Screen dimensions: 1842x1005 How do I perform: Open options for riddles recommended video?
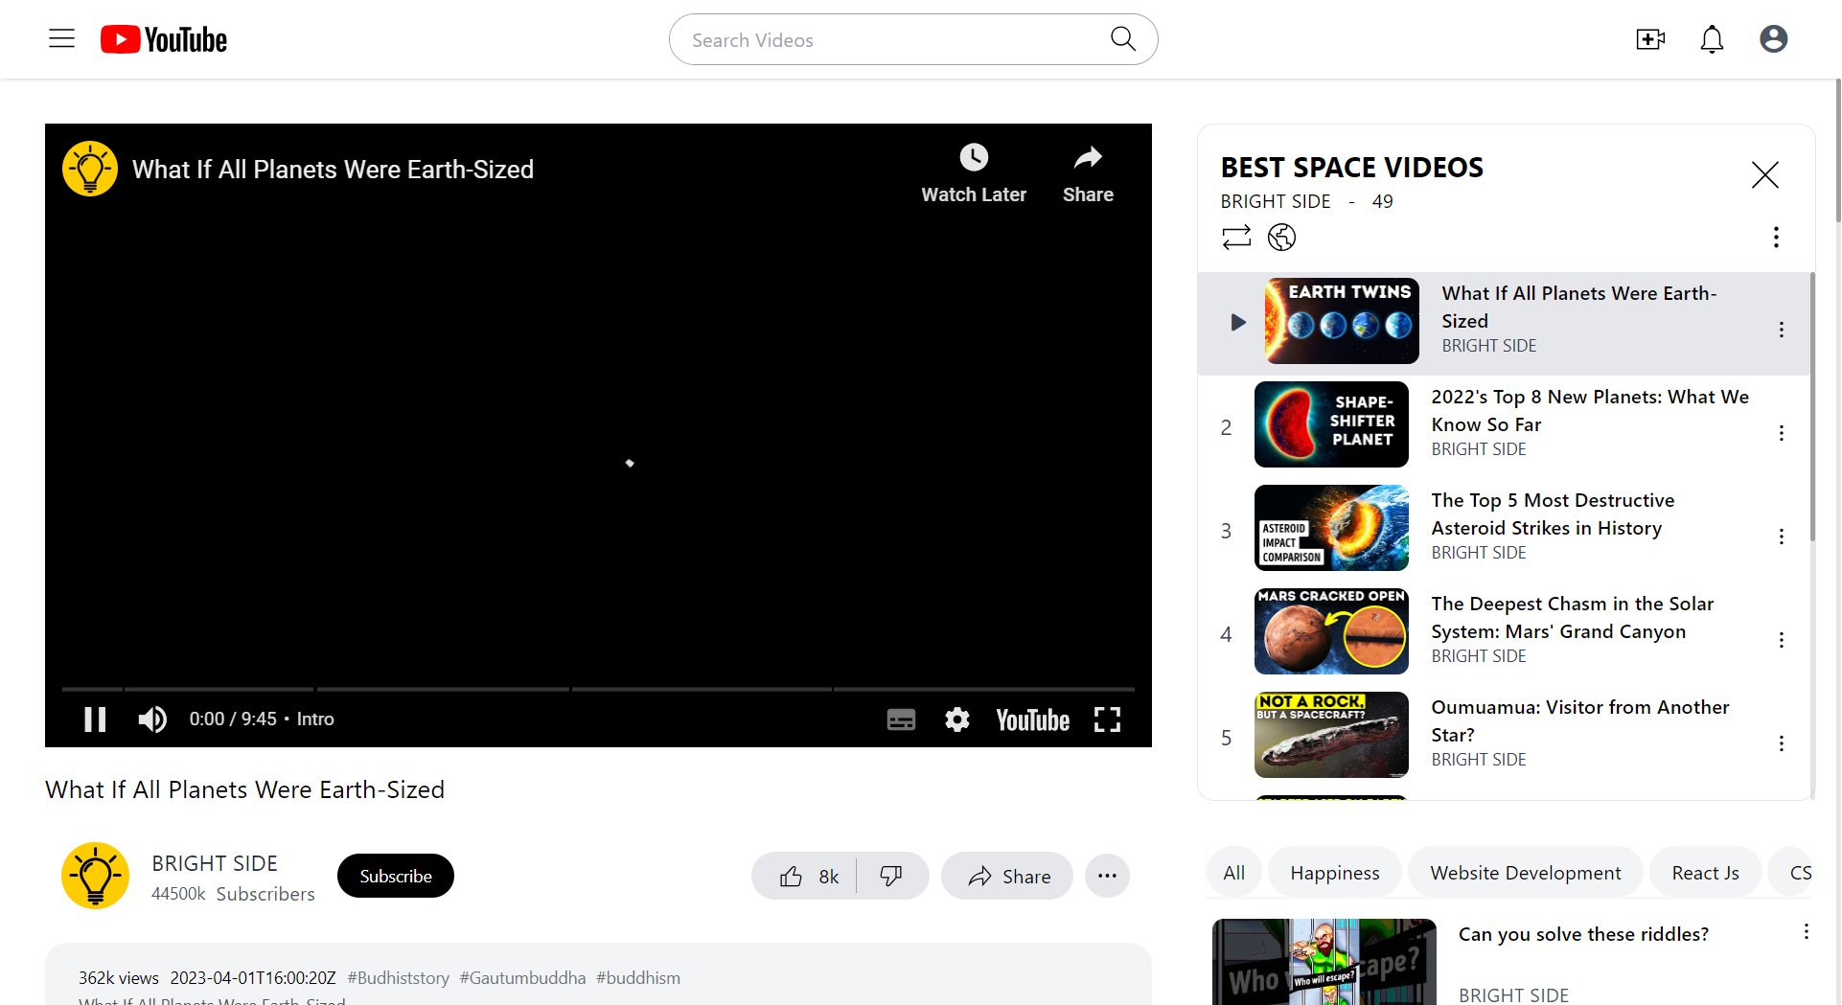[x=1806, y=932]
